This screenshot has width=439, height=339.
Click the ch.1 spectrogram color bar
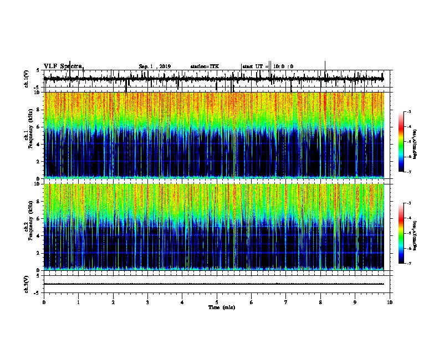pyautogui.click(x=401, y=142)
